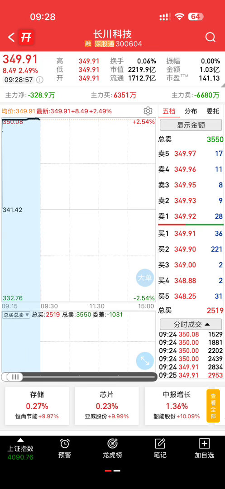
Task: Tap the info icon beside 09:28:57
Action: click(x=39, y=80)
